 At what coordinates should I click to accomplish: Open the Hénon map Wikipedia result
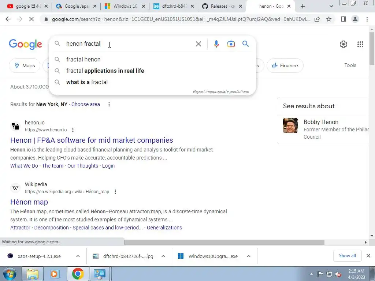pos(29,202)
